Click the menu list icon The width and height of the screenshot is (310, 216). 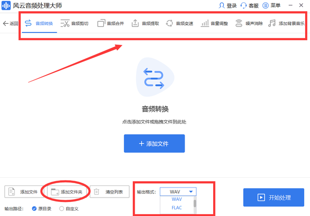pyautogui.click(x=265, y=5)
